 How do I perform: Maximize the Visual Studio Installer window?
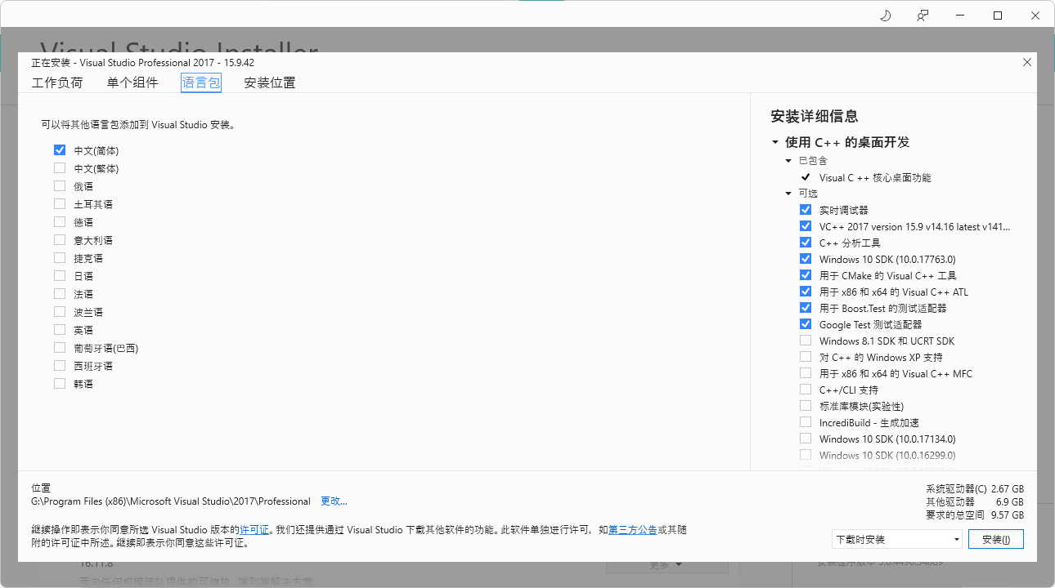[998, 16]
